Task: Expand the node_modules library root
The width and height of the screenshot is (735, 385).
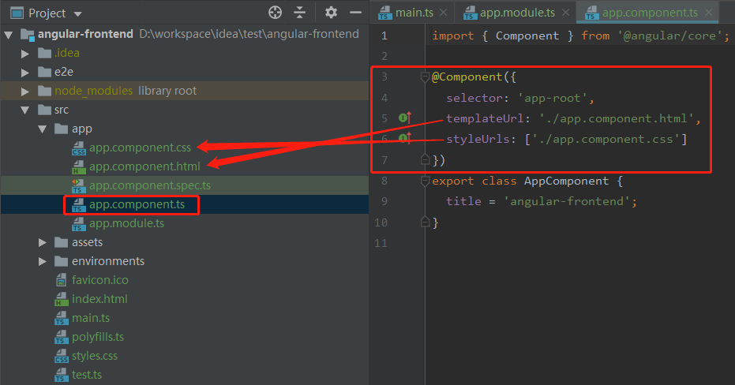Action: (x=25, y=92)
